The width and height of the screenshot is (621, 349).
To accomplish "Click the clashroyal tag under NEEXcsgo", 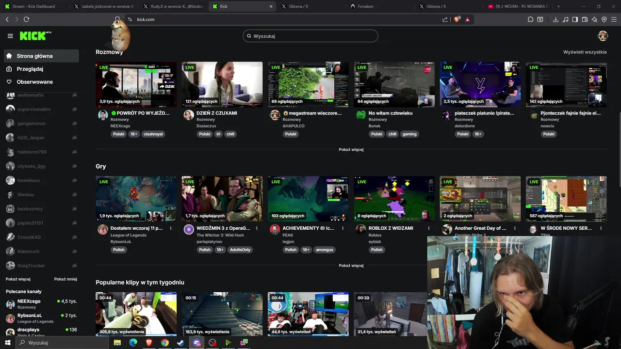I will pos(153,134).
